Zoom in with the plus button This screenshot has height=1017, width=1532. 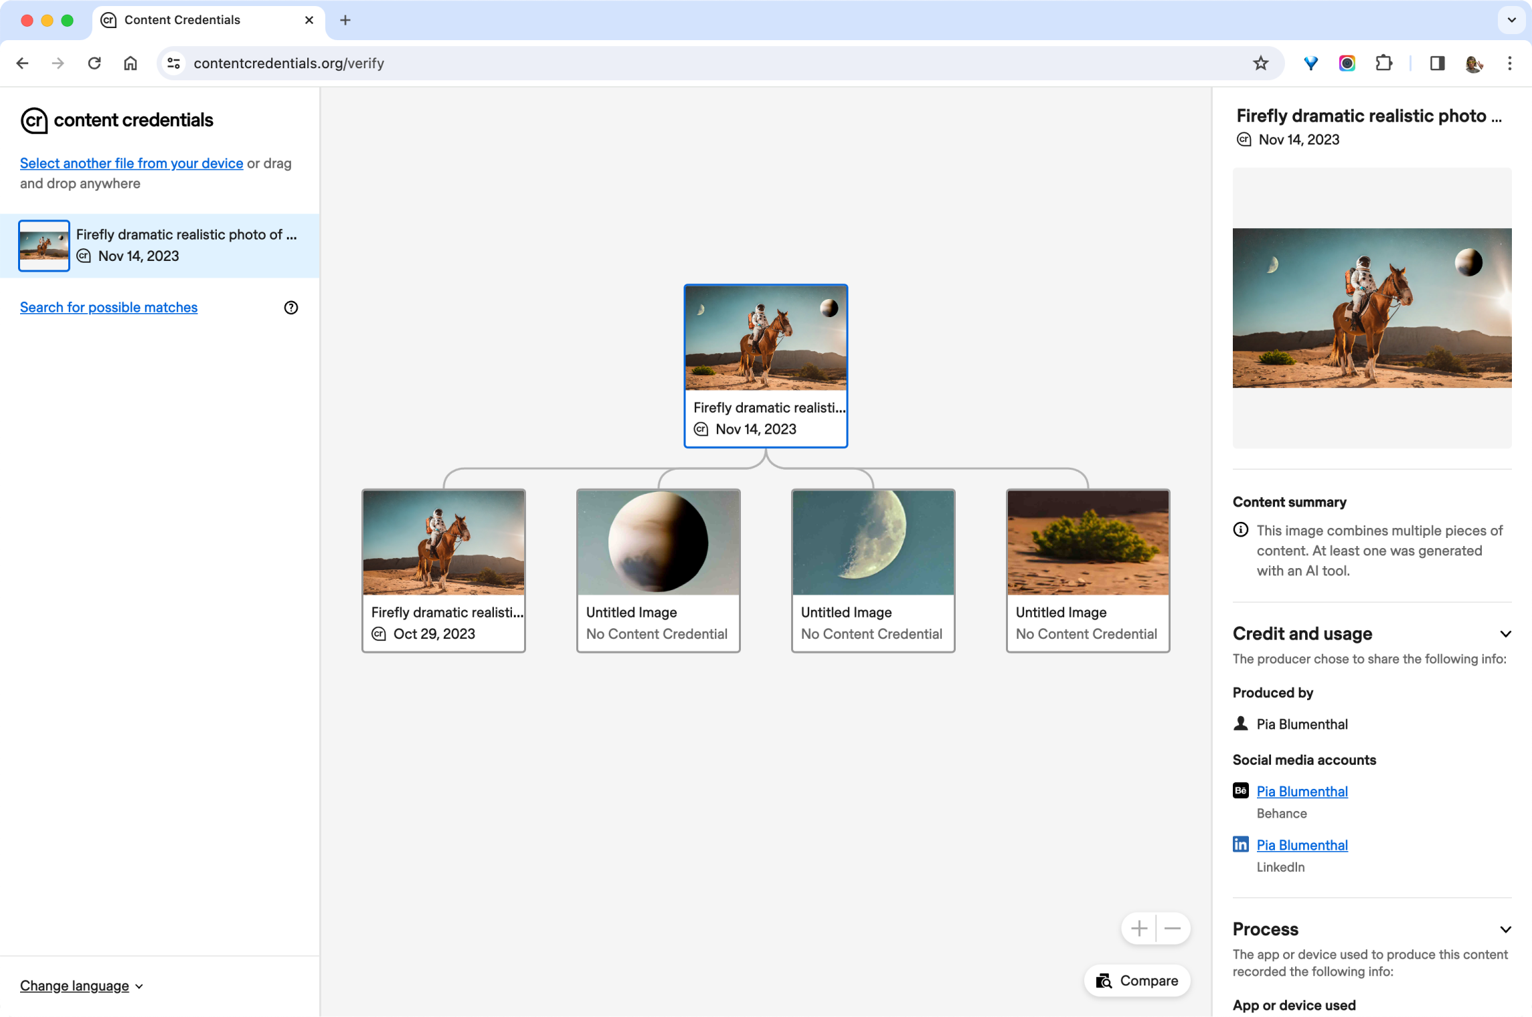click(1139, 929)
